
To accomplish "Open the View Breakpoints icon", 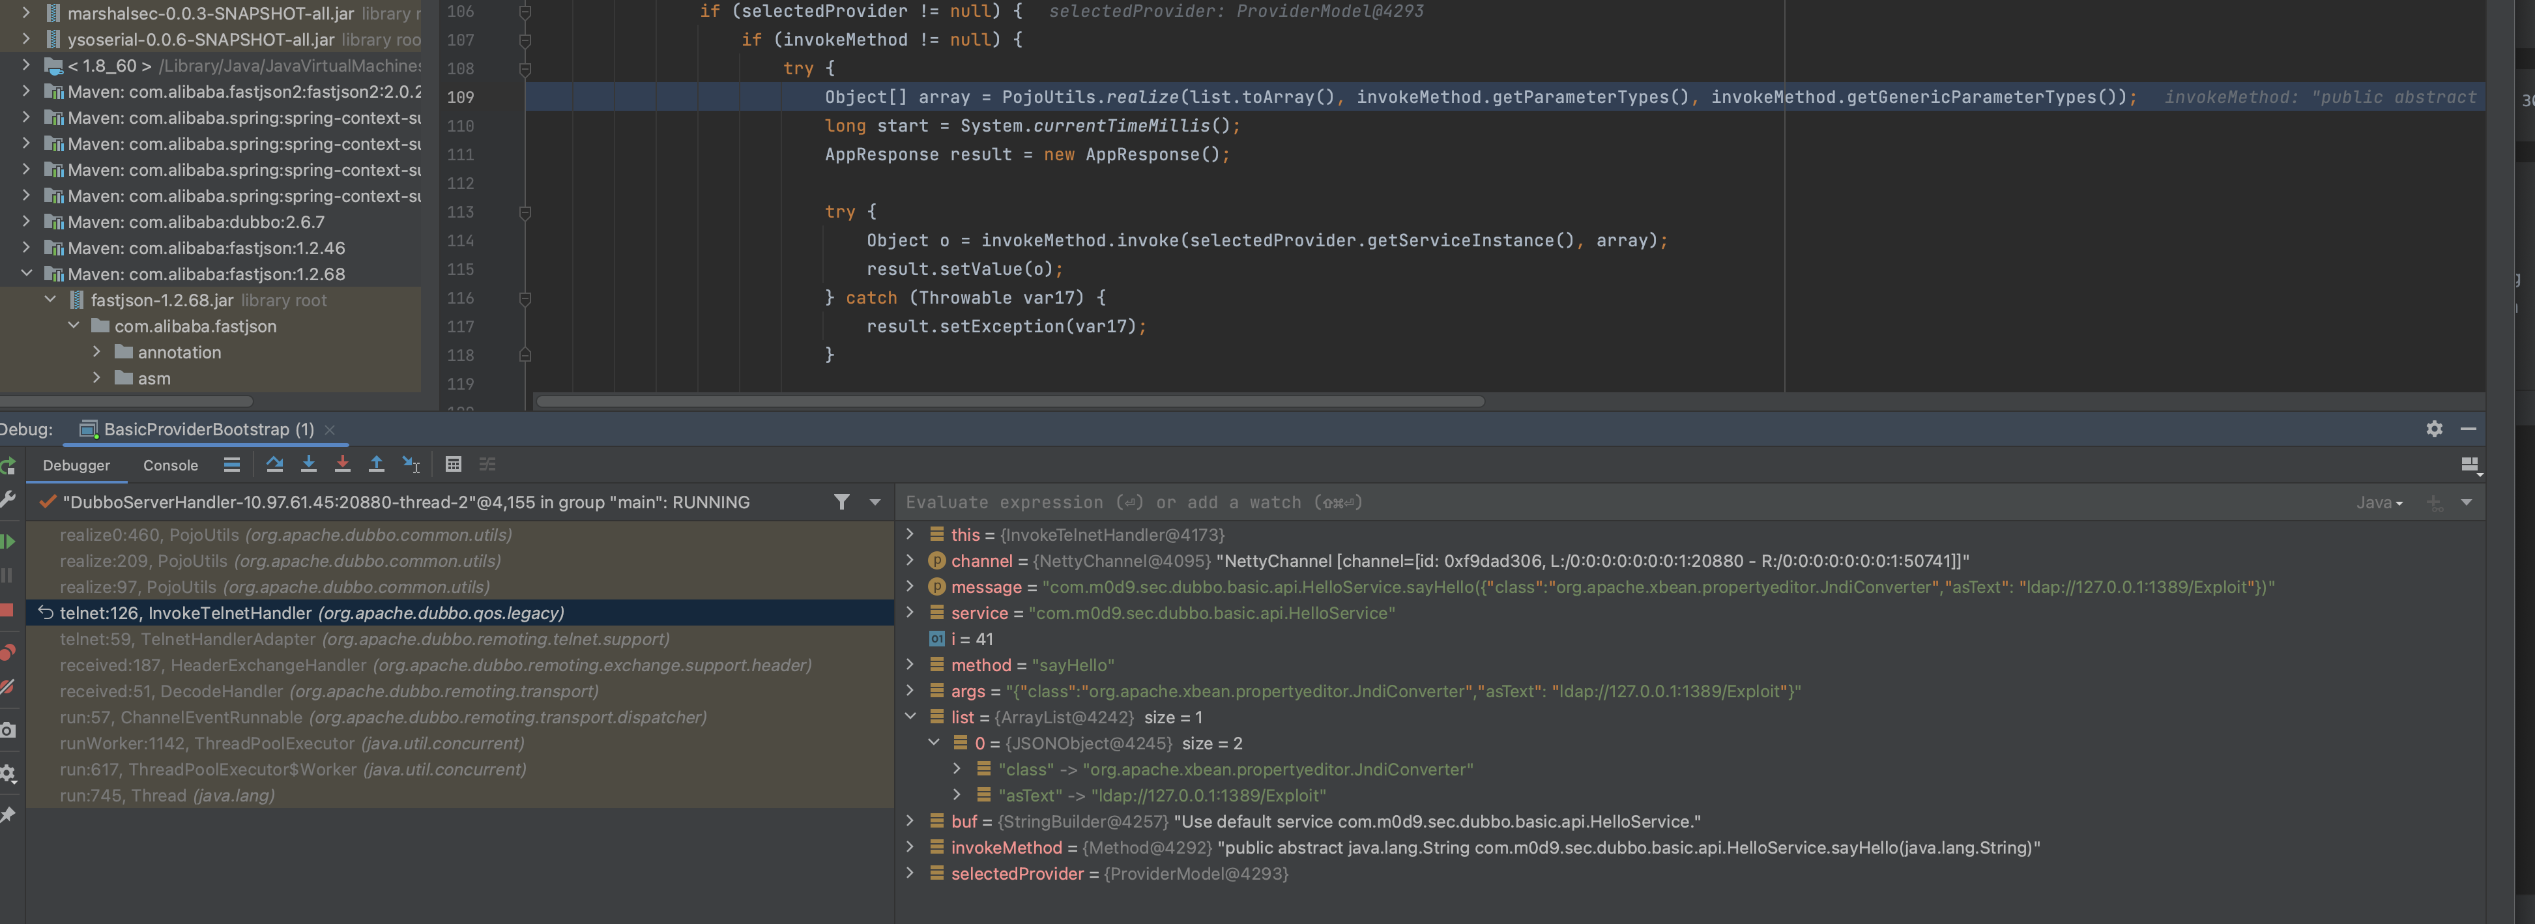I will tap(8, 652).
